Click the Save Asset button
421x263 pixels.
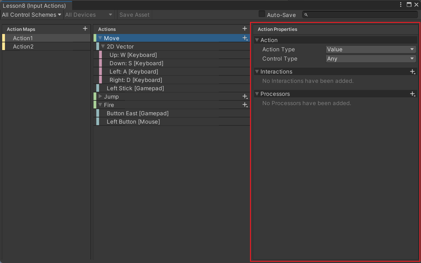point(134,15)
